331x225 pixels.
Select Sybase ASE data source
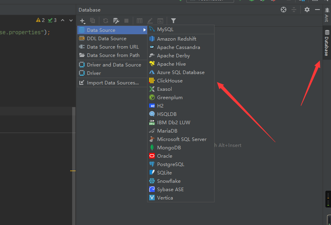tap(181, 190)
